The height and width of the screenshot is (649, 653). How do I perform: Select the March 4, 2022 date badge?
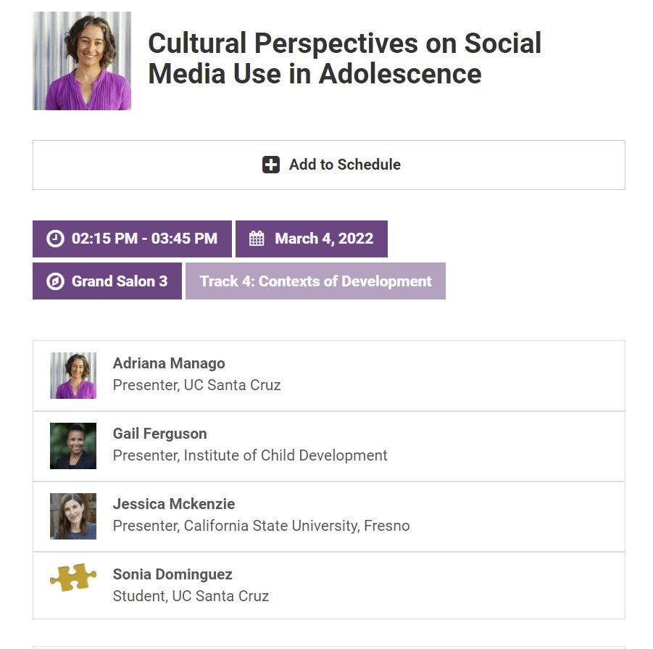(312, 239)
